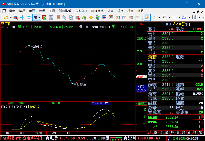
Task: Click the app chart icon left of 檔案
Action: tap(4, 11)
